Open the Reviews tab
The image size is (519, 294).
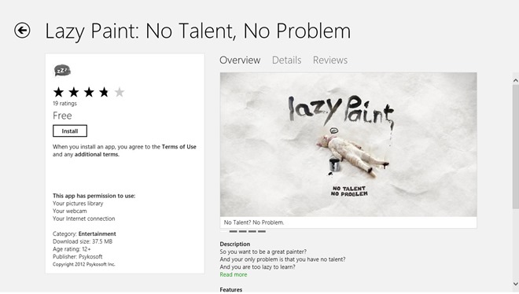click(x=330, y=61)
